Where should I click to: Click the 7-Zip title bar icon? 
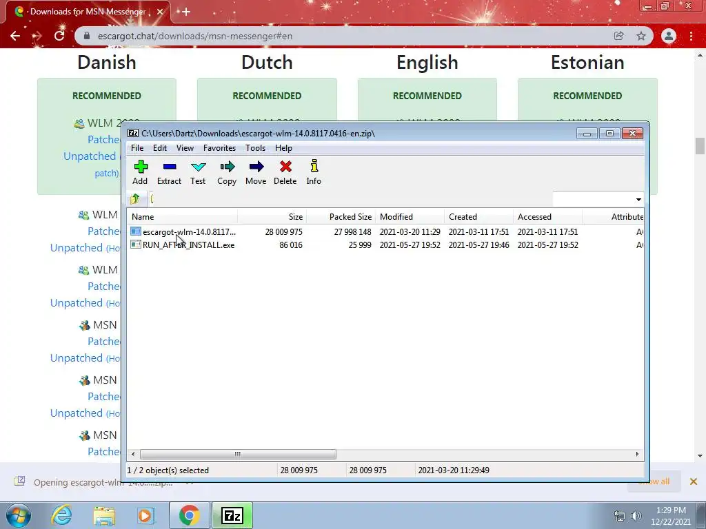click(x=133, y=133)
